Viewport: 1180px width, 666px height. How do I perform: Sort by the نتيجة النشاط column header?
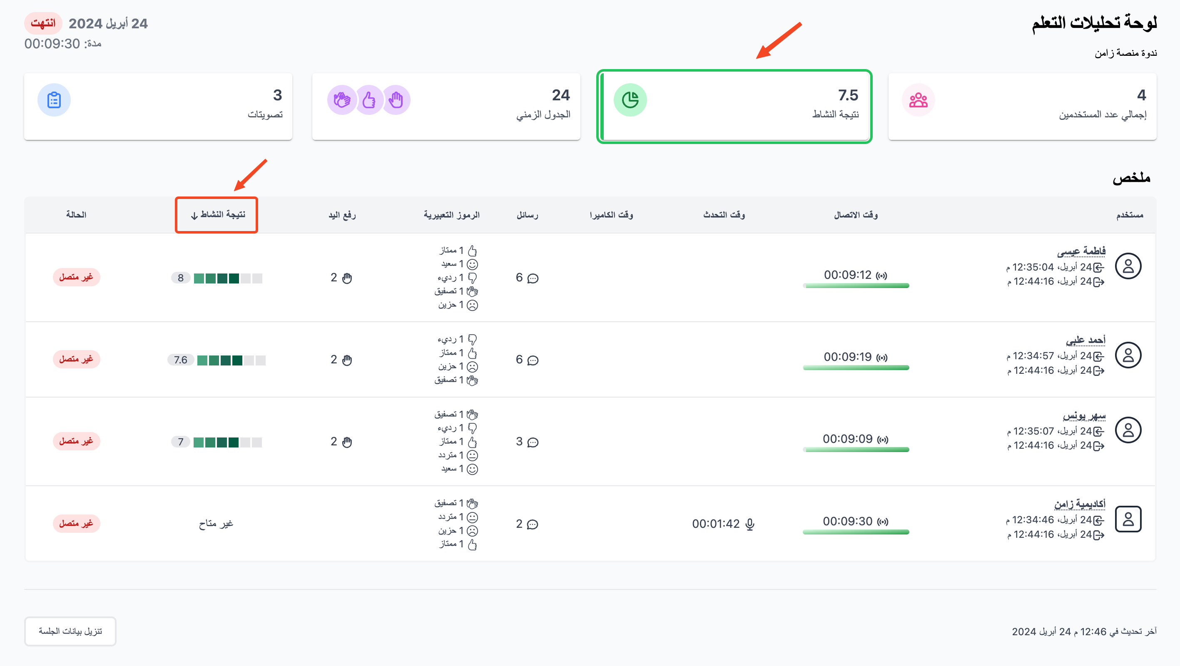click(x=218, y=215)
